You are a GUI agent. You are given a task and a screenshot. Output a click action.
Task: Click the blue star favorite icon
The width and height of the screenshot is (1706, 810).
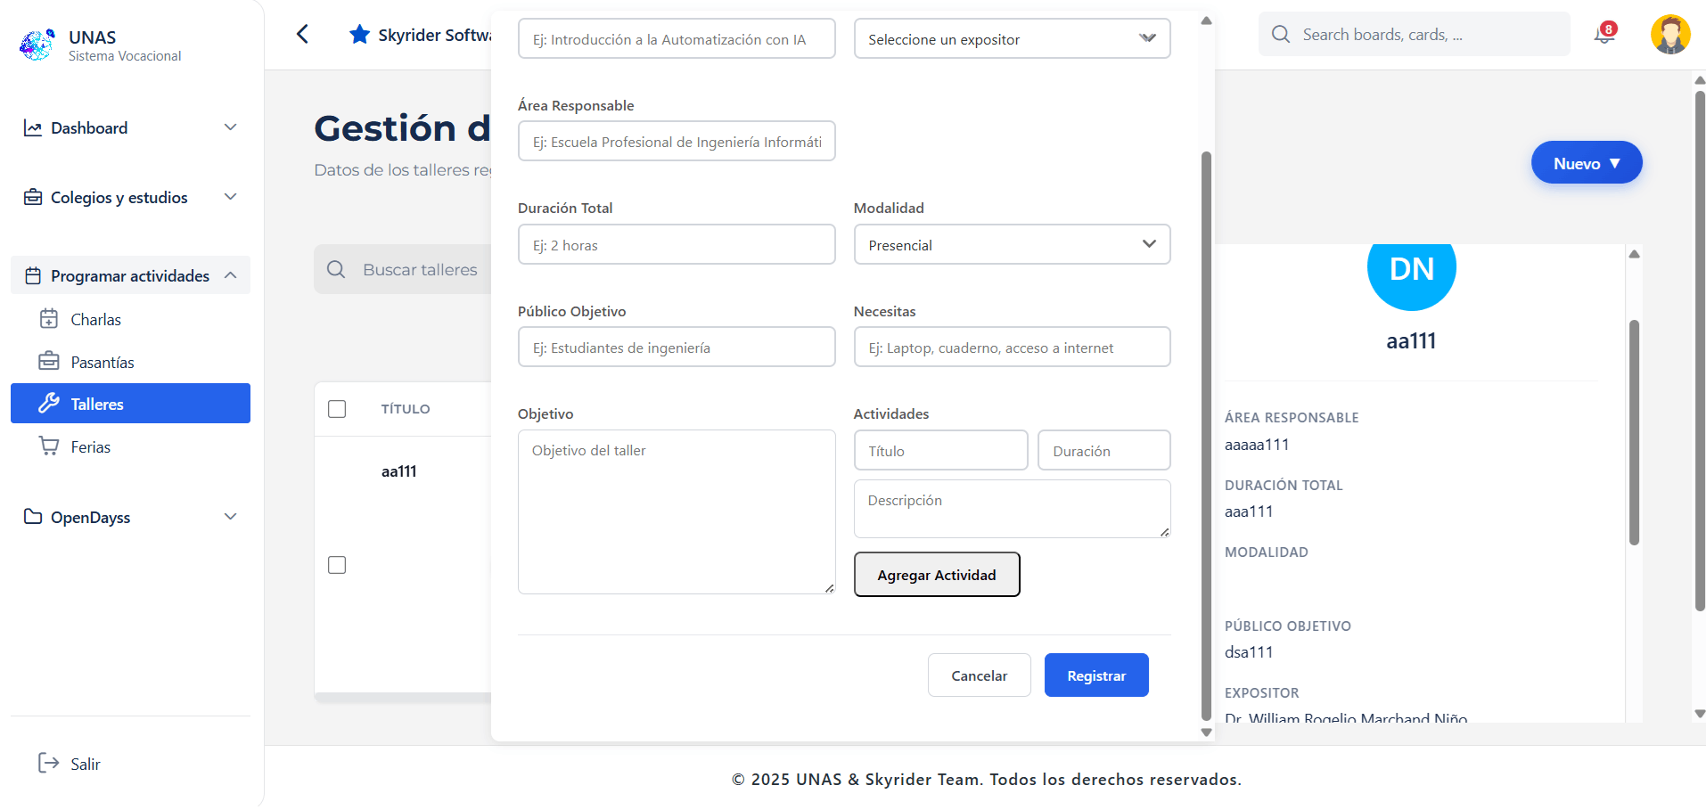coord(359,35)
